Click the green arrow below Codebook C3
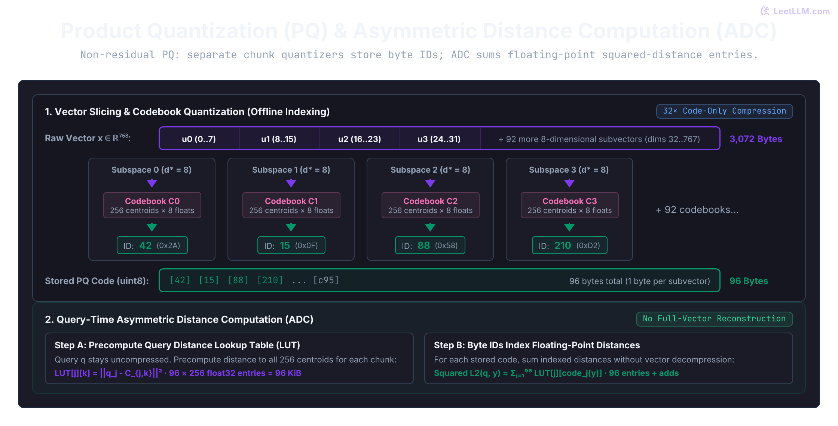Viewport: 838px width, 426px height. pyautogui.click(x=569, y=227)
